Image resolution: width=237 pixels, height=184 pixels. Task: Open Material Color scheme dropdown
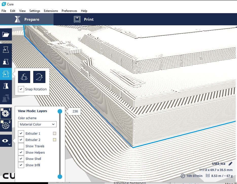point(37,124)
